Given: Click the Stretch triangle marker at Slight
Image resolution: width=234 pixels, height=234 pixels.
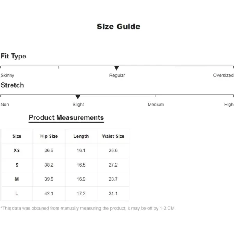Looking at the screenshot, I should (x=78, y=97).
